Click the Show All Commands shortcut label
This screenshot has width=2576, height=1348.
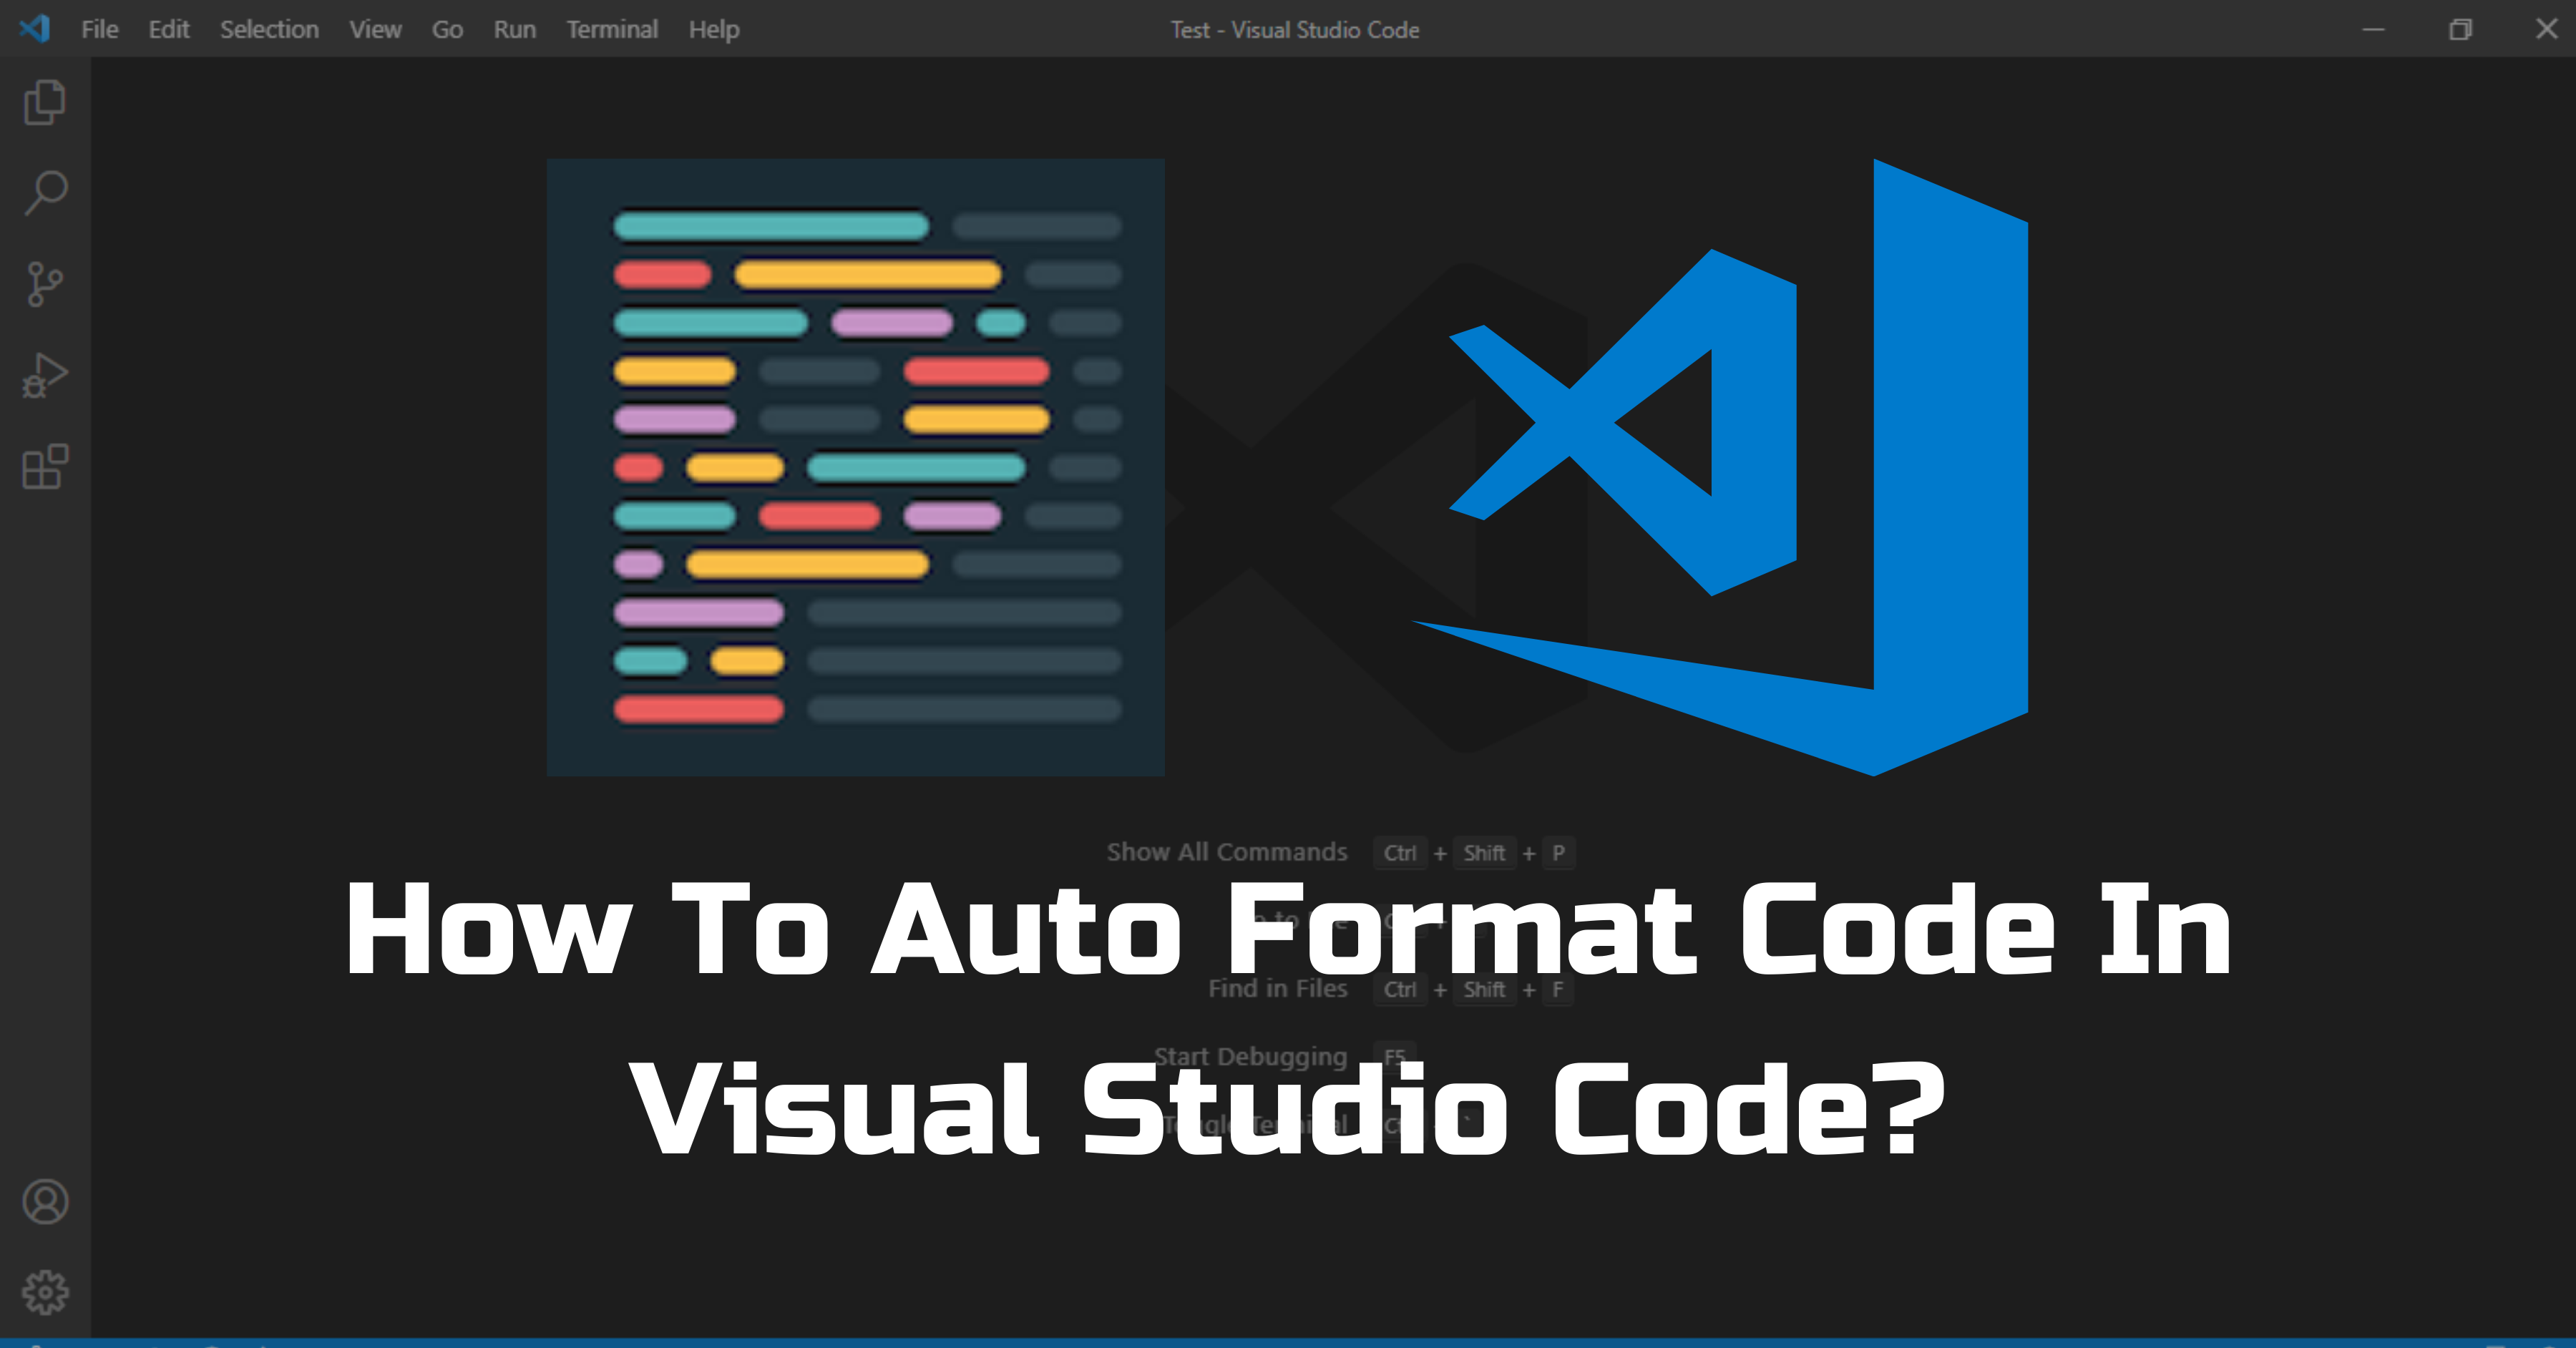1227,852
